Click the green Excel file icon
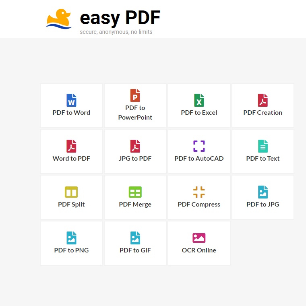 click(199, 100)
